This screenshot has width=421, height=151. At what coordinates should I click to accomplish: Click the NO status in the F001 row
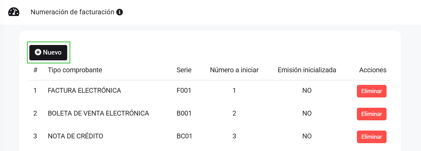tap(307, 91)
